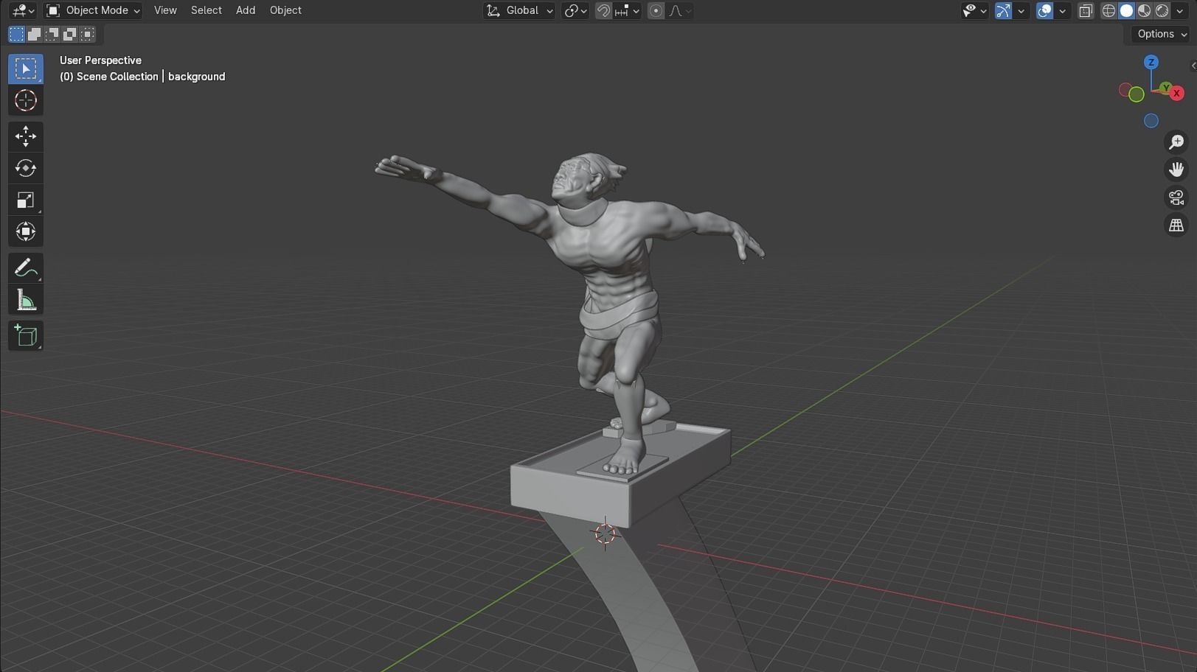Click the blue Z axis gizmo handle
Image resolution: width=1197 pixels, height=672 pixels.
pos(1151,62)
